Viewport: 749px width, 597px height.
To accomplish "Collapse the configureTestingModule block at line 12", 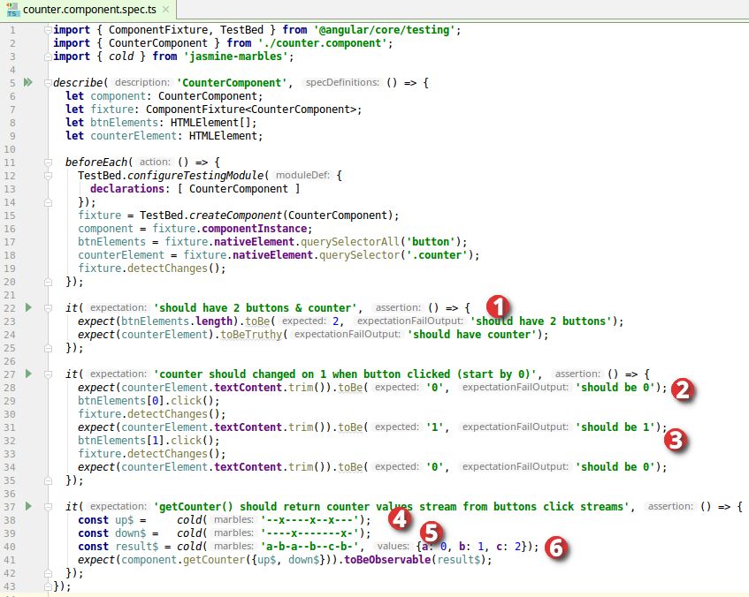I will [48, 176].
